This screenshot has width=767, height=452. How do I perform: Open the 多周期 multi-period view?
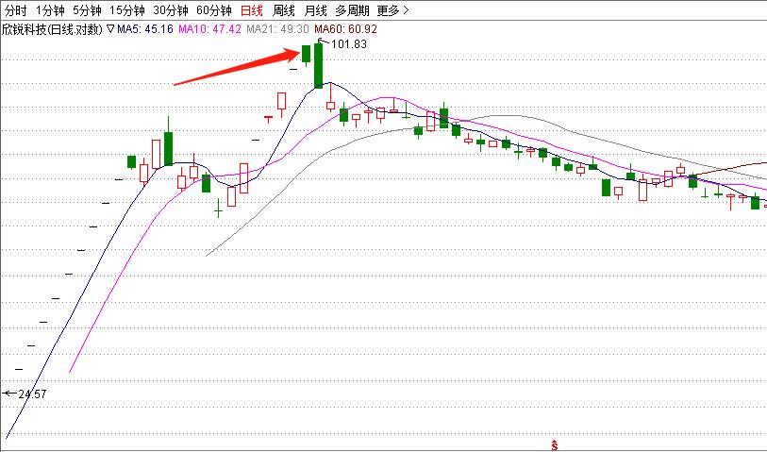coord(352,10)
